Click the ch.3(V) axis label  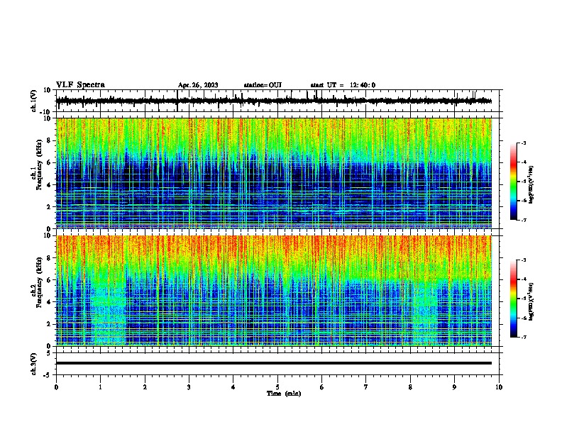coord(34,365)
